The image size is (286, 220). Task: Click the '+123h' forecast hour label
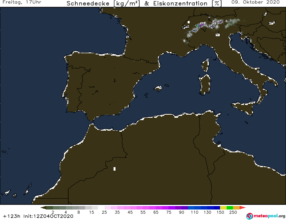tap(12, 216)
